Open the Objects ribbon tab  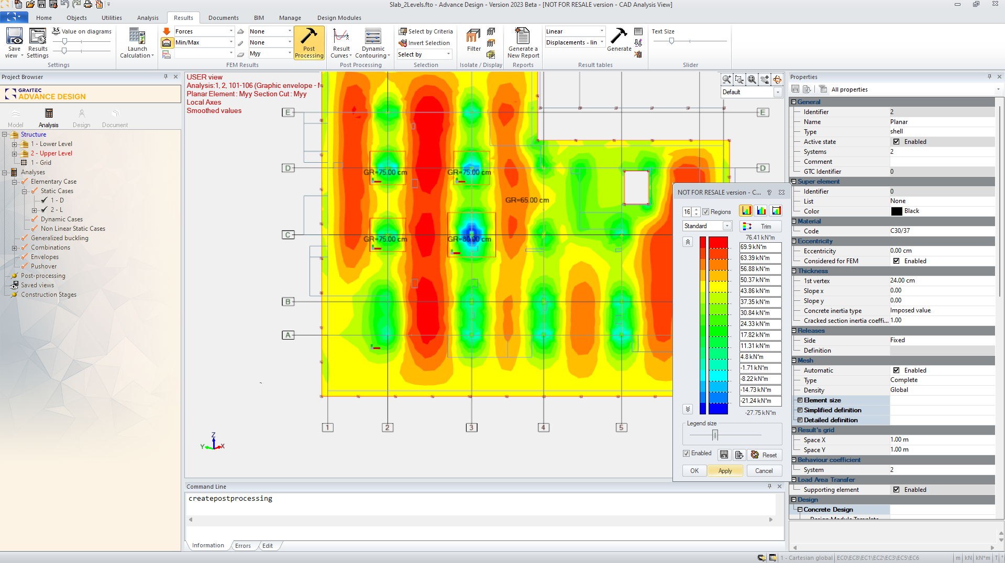tap(76, 18)
